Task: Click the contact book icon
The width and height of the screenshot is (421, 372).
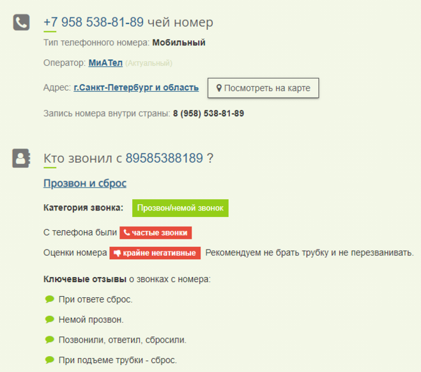Action: [22, 158]
